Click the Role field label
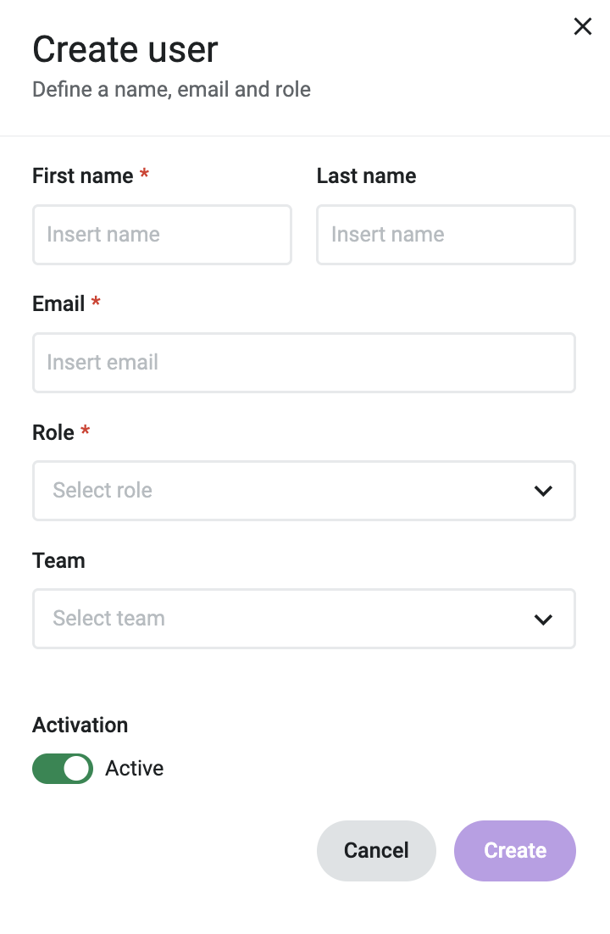The height and width of the screenshot is (934, 610). [x=53, y=432]
